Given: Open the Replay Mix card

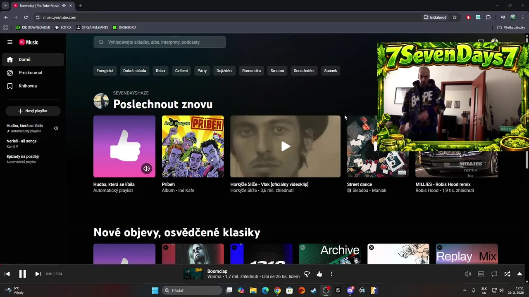Looking at the screenshot, I should (x=467, y=254).
